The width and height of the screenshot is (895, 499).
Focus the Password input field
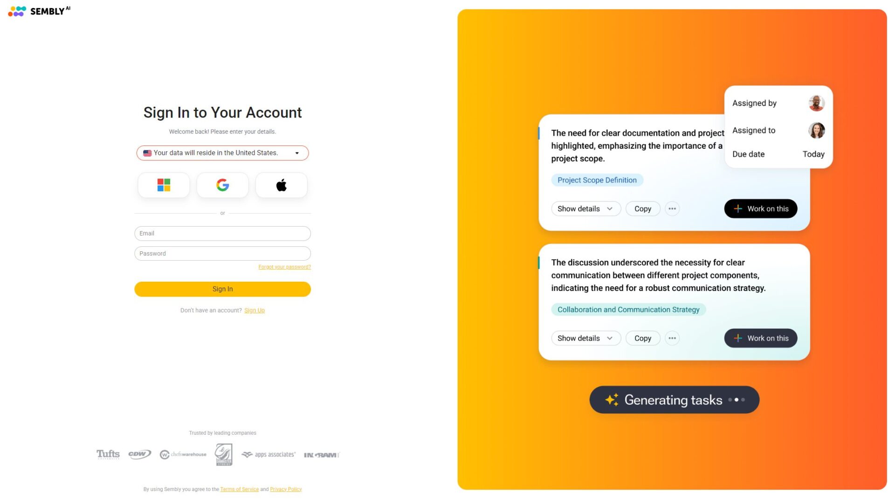click(x=222, y=254)
